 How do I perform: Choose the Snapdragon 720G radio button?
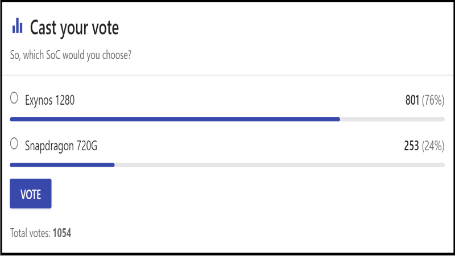click(15, 144)
